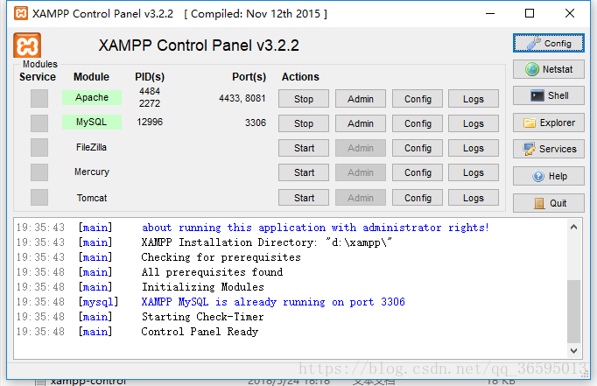Screen dimensions: 597x386
Task: Click the Mercury module name
Action: point(92,172)
